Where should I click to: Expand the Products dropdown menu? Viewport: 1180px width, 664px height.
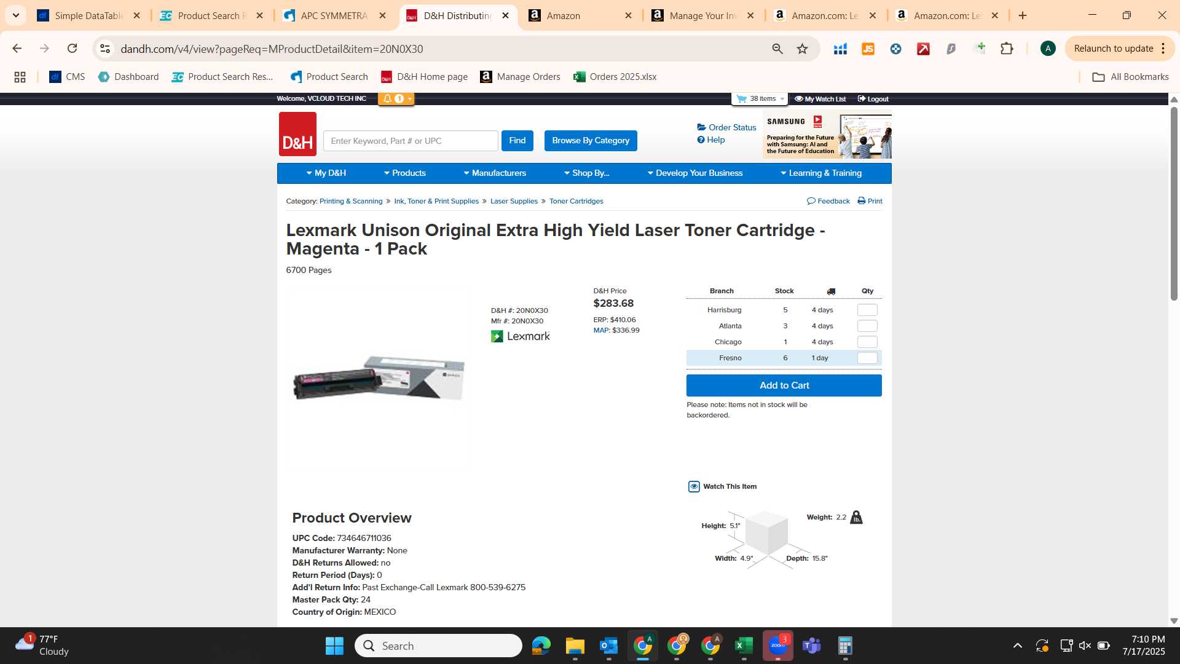tap(404, 173)
